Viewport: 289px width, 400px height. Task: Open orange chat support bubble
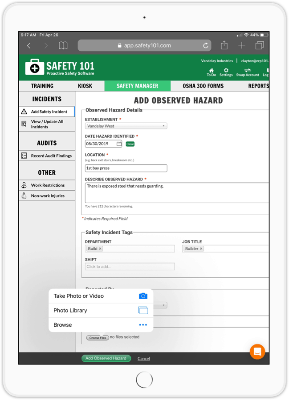pos(257,352)
